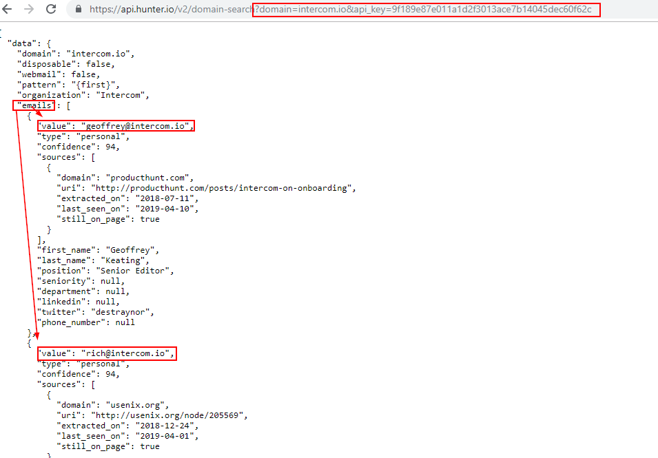
Task: Click the "organization": "Intercom" line
Action: tap(83, 95)
